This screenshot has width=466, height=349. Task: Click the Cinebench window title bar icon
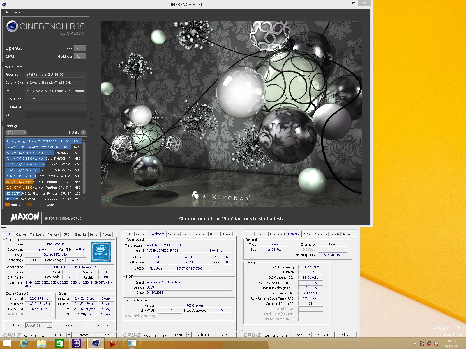click(4, 4)
